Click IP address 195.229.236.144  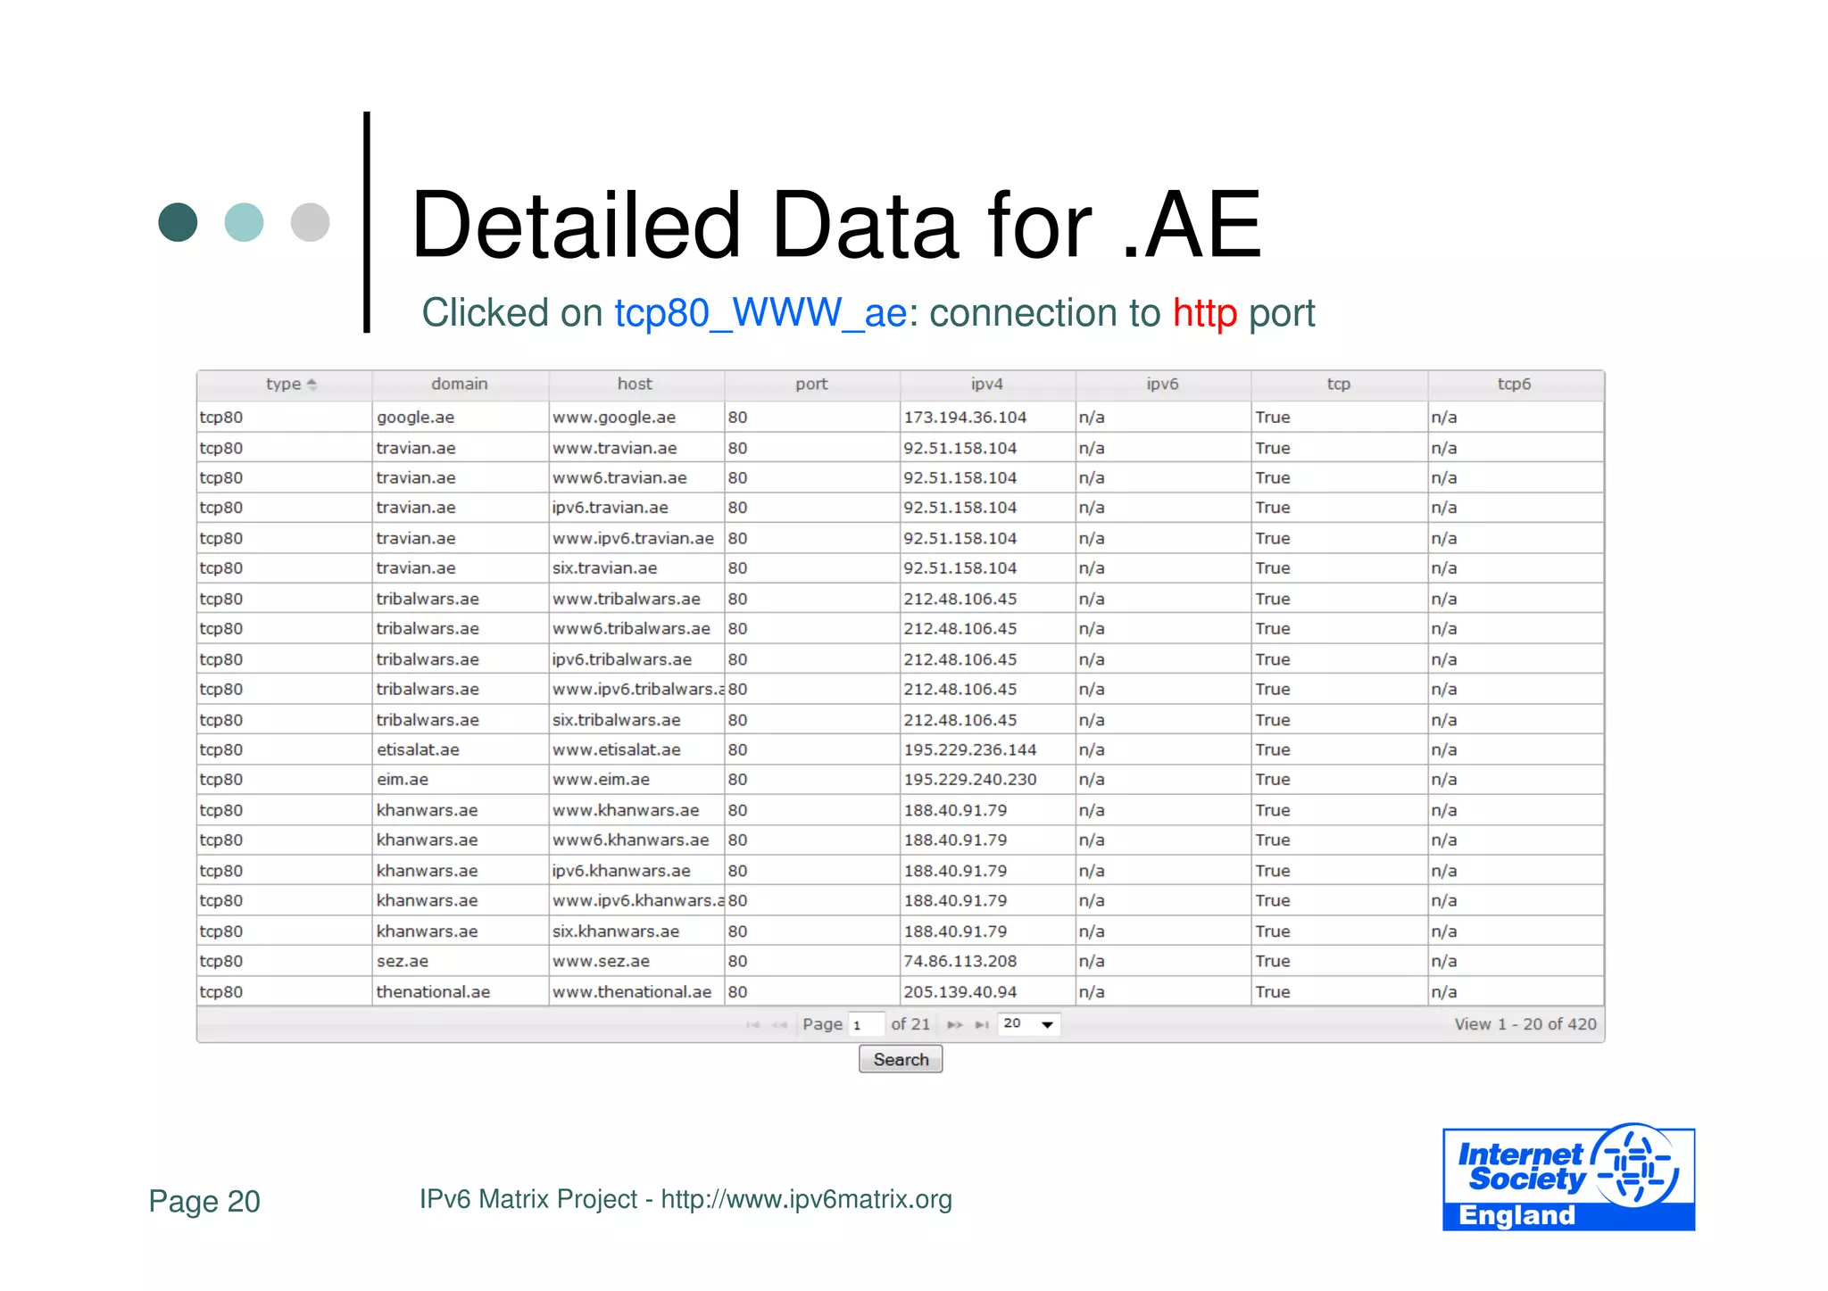970,750
